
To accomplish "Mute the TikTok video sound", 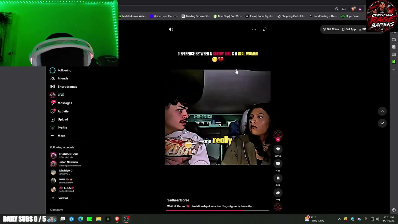I will [171, 29].
